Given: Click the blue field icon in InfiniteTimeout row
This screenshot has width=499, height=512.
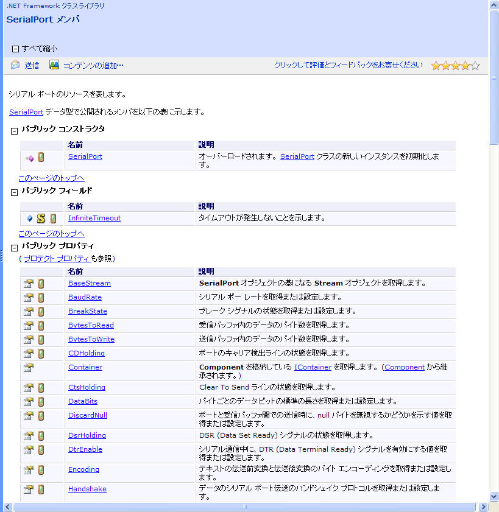Looking at the screenshot, I should [30, 218].
